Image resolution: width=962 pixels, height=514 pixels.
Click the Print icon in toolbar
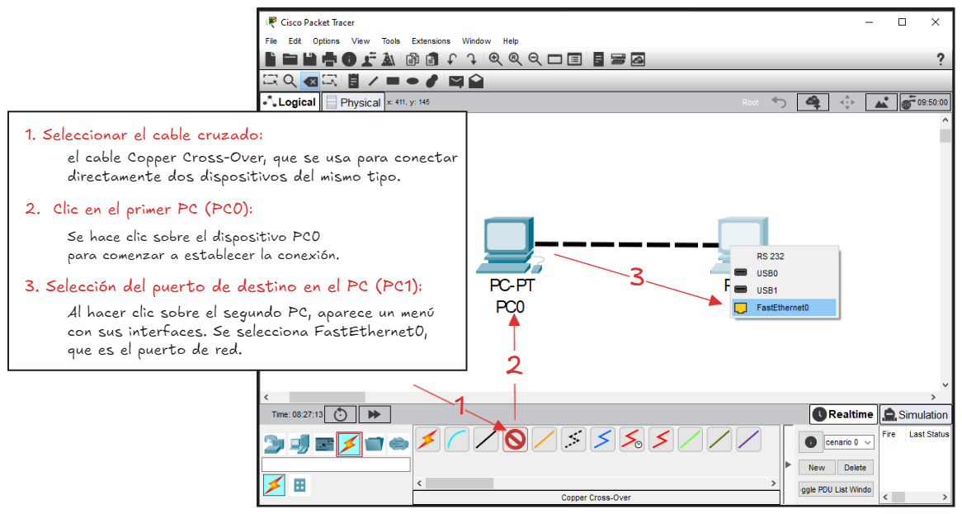tap(329, 59)
